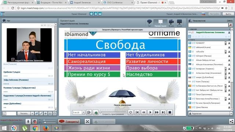The width and height of the screenshot is (235, 132).
Task: Click the Russian flag language icon
Action: coord(203,14)
